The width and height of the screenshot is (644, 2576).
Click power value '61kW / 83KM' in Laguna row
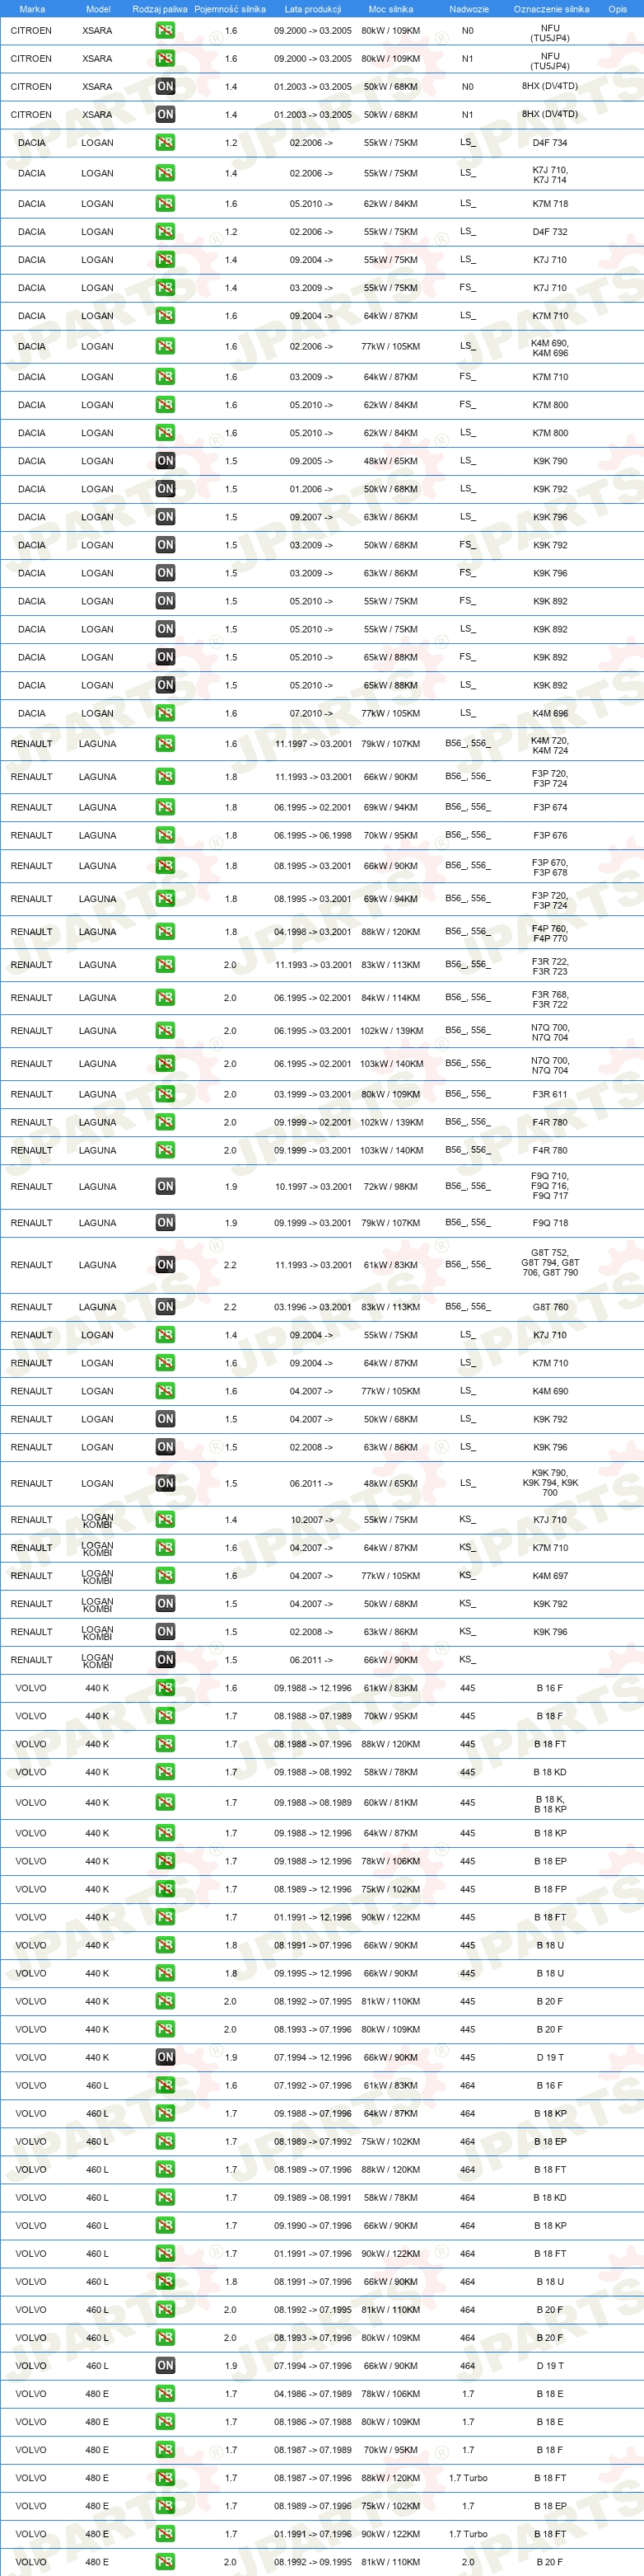coord(390,1265)
